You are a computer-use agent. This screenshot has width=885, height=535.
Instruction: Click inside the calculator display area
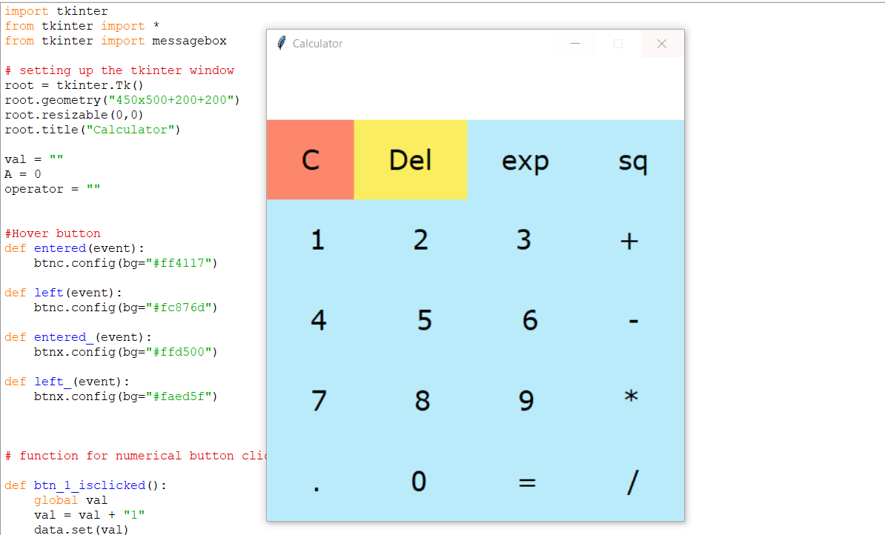pos(474,89)
